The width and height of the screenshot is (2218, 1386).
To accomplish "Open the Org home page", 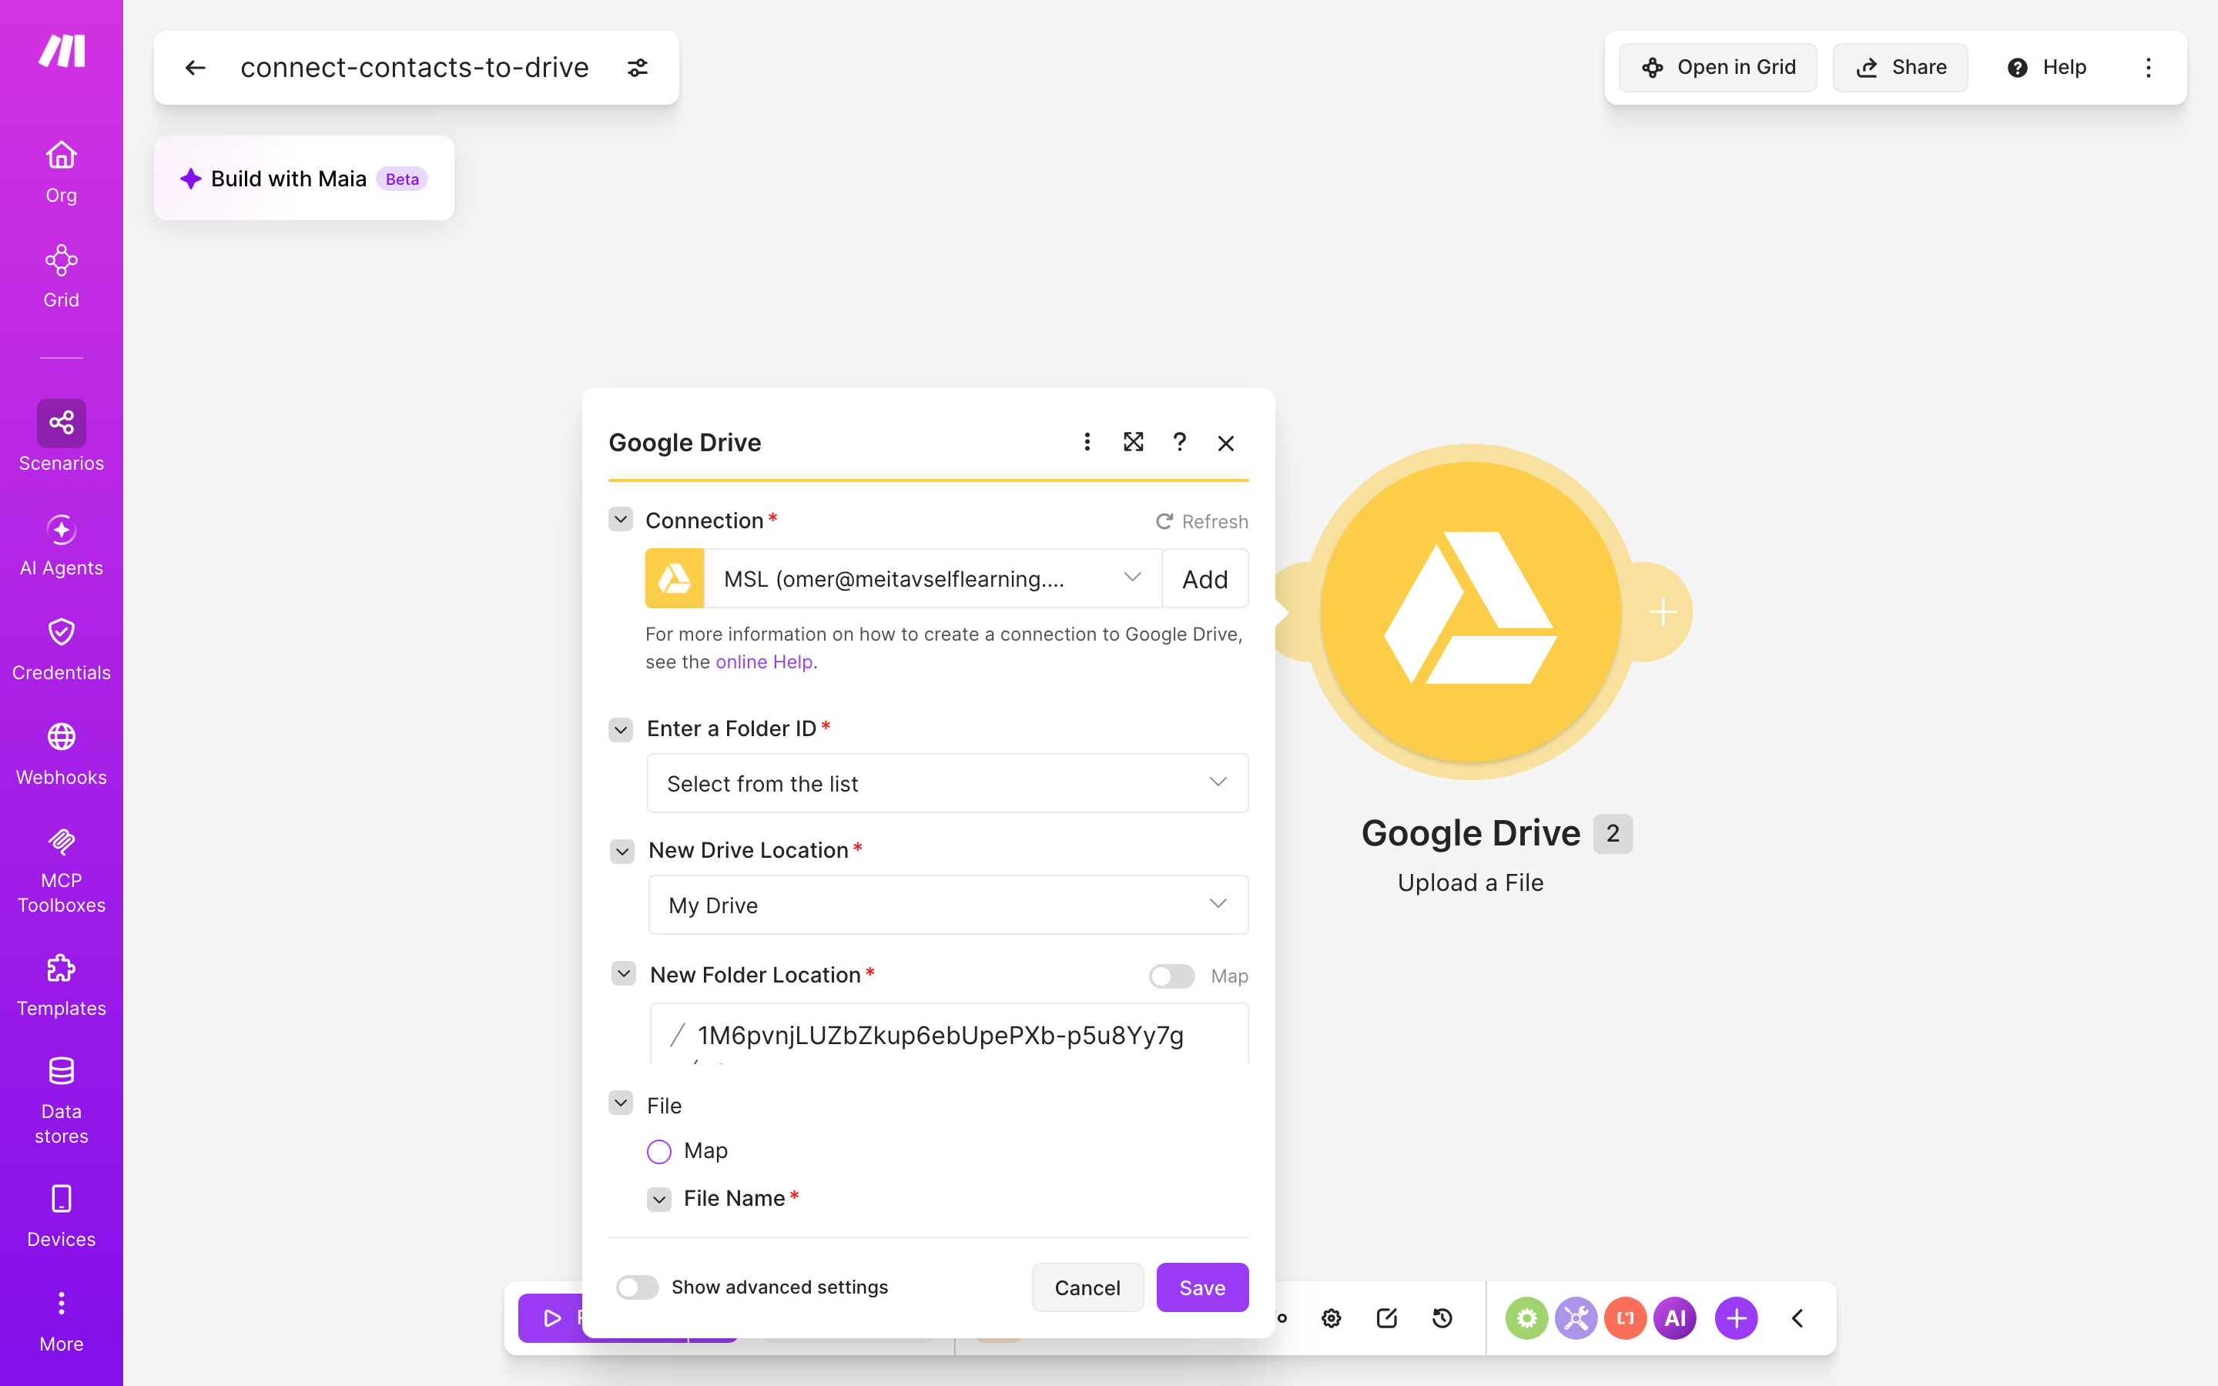I will click(x=62, y=172).
